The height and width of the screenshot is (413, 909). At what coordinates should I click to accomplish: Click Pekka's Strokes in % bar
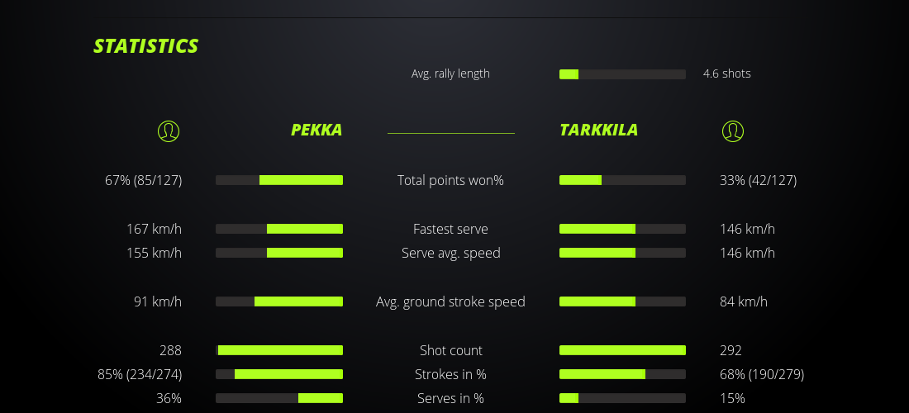click(x=279, y=374)
